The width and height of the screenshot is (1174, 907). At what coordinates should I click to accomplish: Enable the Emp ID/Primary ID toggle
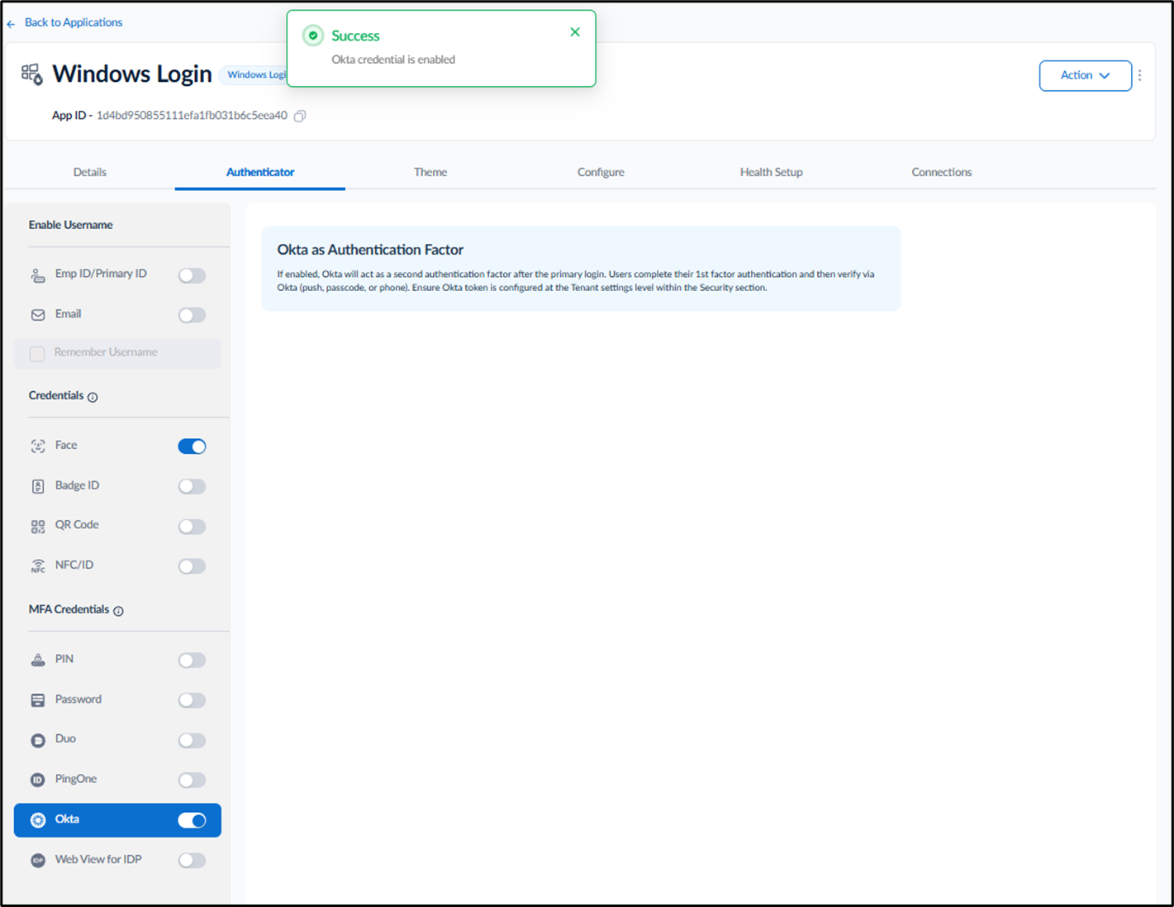click(x=192, y=275)
